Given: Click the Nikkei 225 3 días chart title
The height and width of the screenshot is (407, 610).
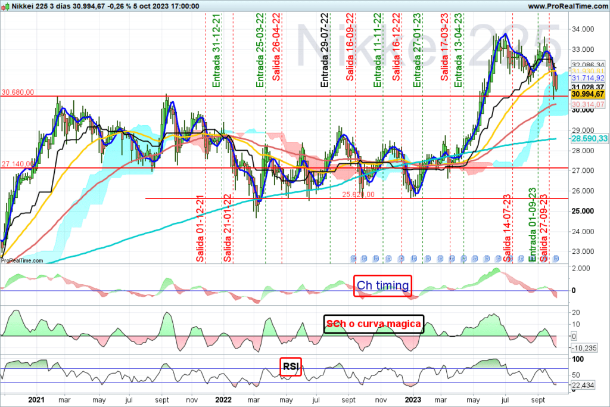Looking at the screenshot, I should [41, 6].
